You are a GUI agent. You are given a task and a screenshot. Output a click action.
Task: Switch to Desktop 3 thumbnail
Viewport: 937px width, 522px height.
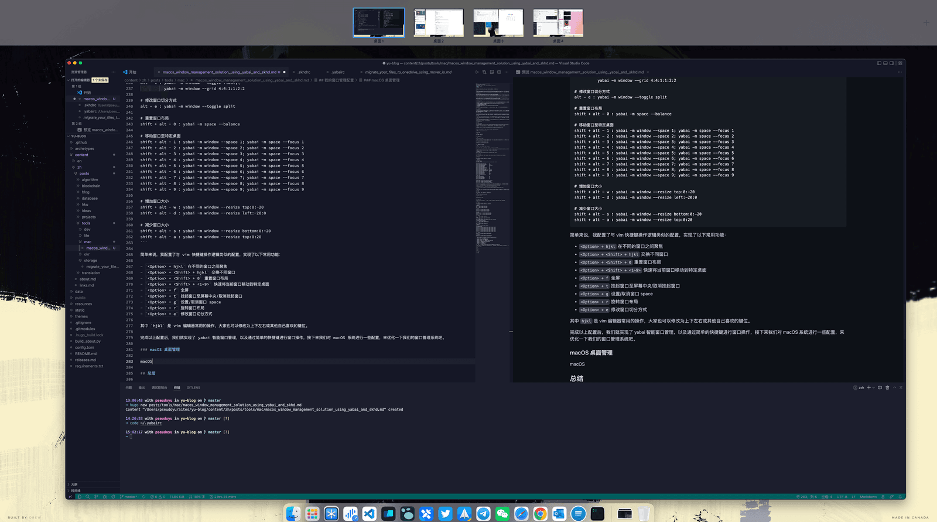[498, 23]
